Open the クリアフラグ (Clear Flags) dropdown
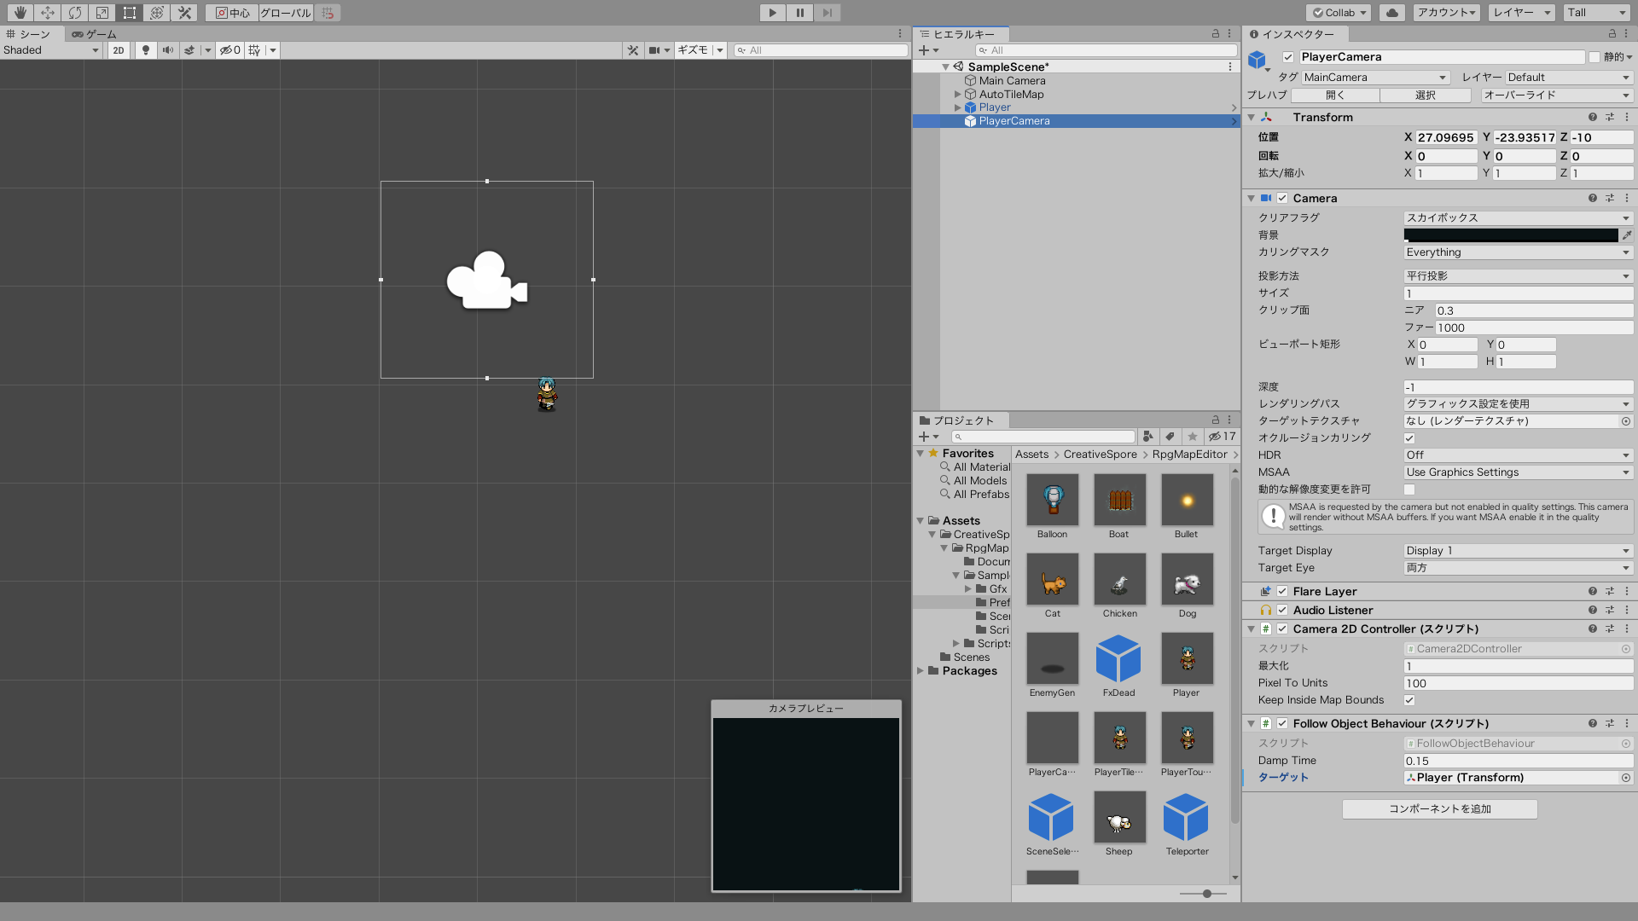Viewport: 1638px width, 921px height. click(x=1513, y=217)
